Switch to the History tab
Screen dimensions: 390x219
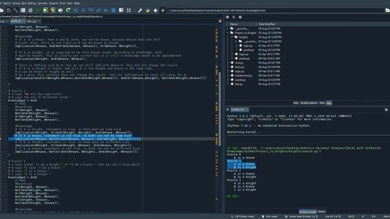coord(322,212)
